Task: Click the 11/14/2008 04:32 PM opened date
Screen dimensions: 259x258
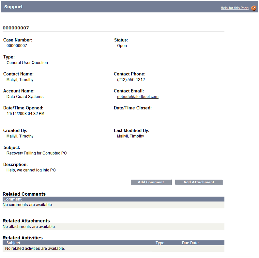Action: click(25, 114)
